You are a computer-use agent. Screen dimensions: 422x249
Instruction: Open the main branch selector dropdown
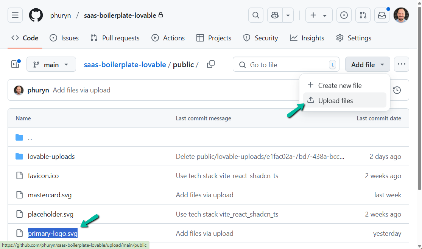pos(51,65)
